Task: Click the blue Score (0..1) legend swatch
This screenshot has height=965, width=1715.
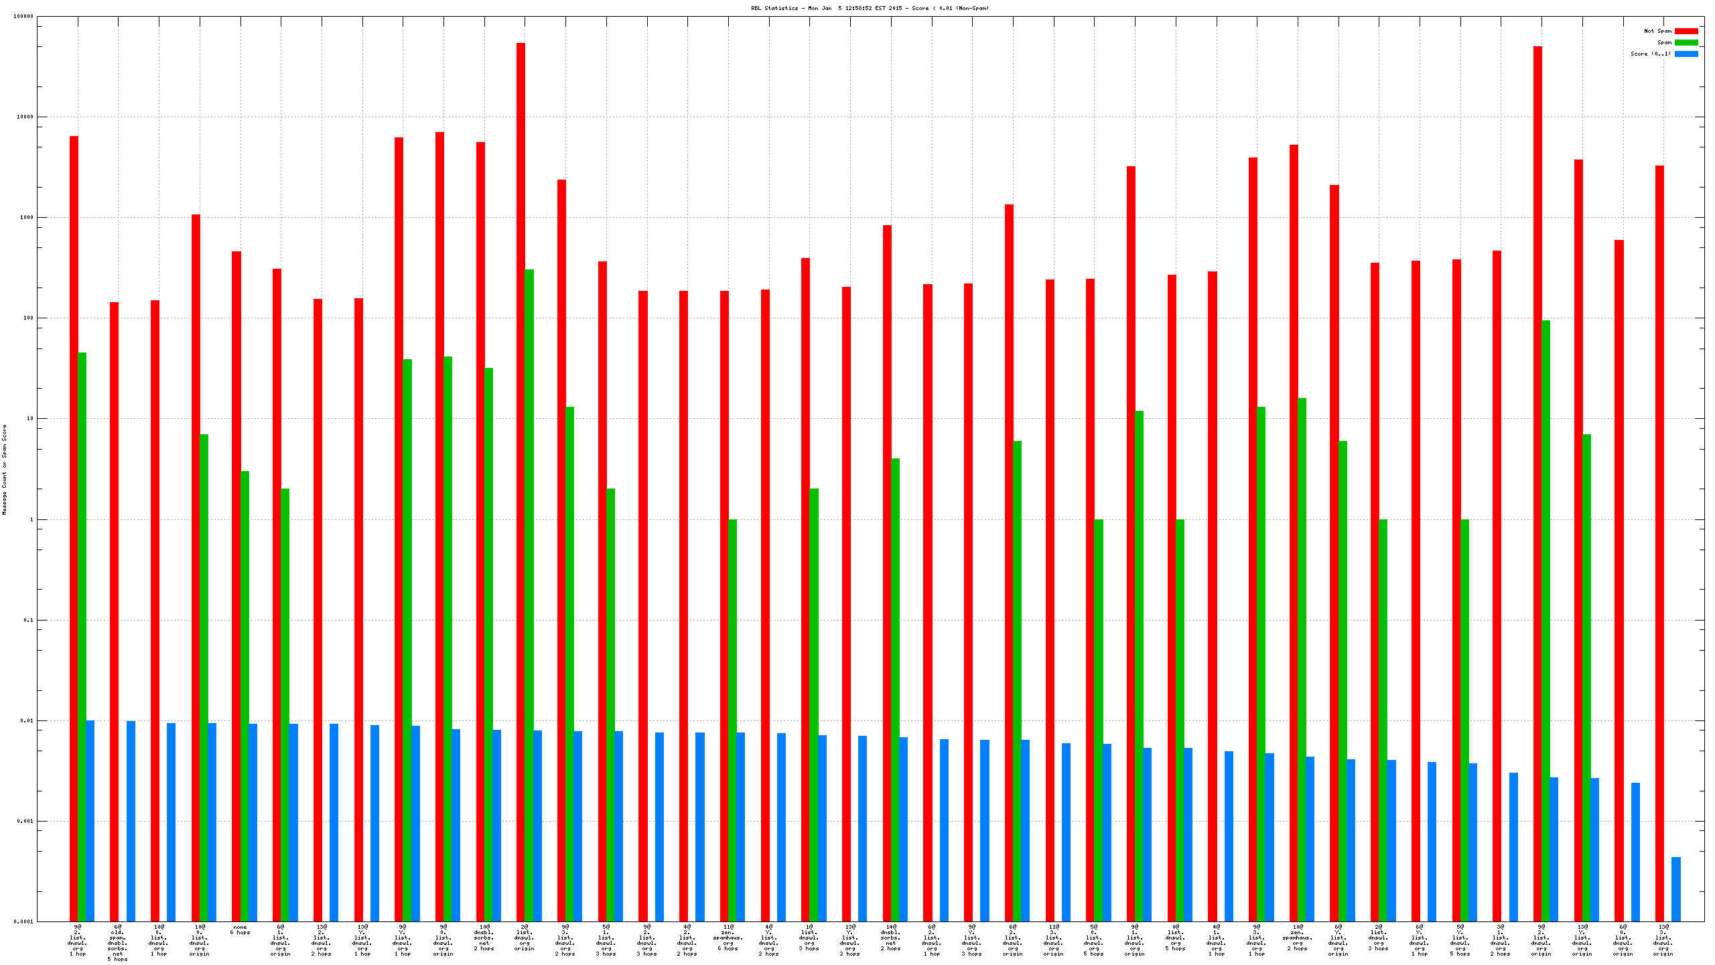Action: pyautogui.click(x=1686, y=54)
